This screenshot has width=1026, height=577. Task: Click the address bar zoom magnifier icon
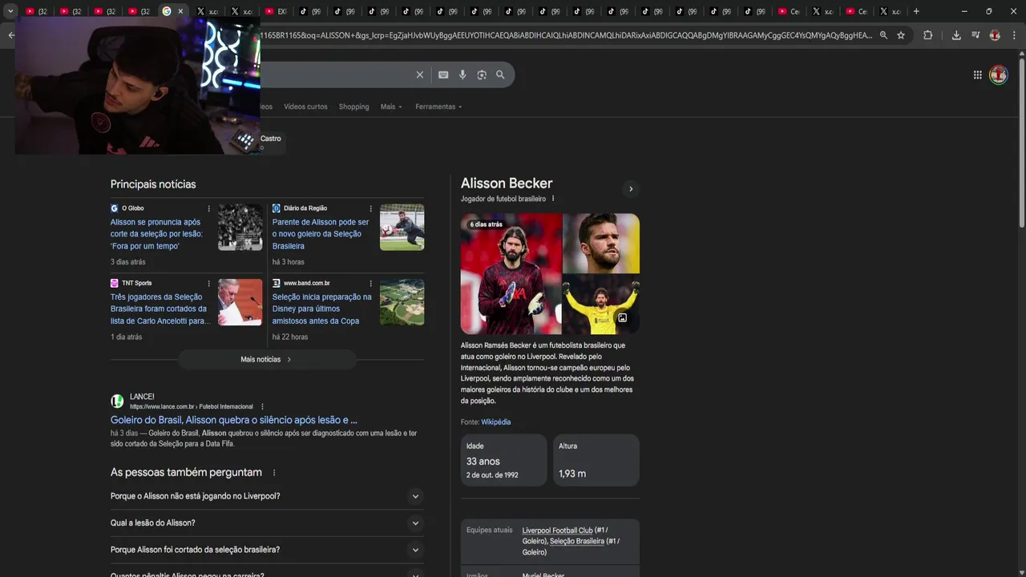pos(883,35)
